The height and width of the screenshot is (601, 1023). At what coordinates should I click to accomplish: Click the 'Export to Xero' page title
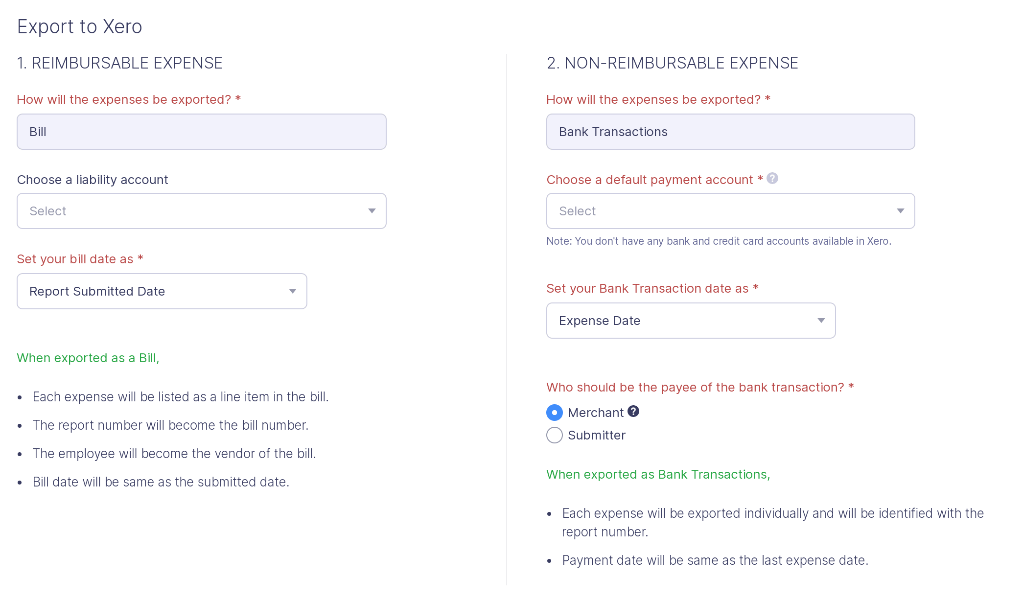[x=80, y=26]
